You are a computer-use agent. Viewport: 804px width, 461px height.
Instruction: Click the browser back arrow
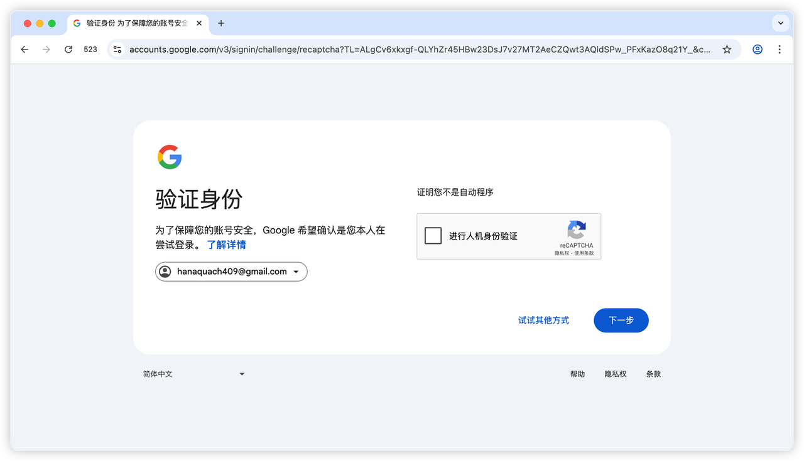[x=24, y=50]
